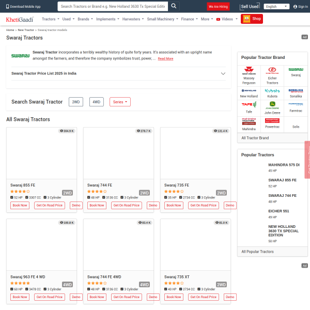Open the Finance menu
The height and width of the screenshot is (310, 310).
pyautogui.click(x=190, y=19)
